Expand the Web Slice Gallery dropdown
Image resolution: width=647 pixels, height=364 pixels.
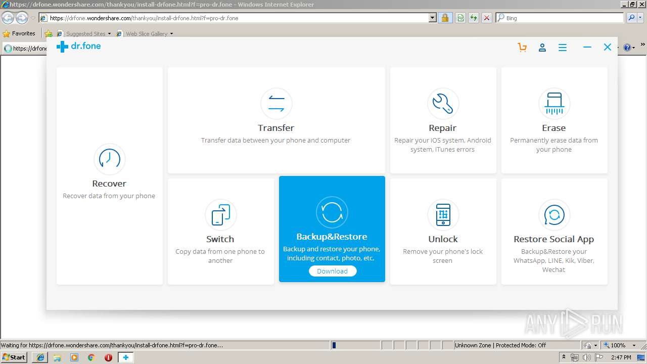point(171,34)
